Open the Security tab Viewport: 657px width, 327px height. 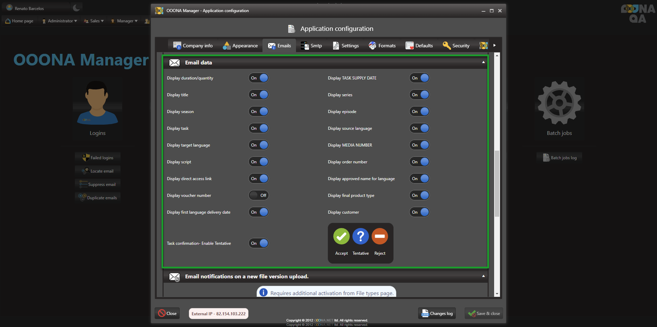coord(456,46)
